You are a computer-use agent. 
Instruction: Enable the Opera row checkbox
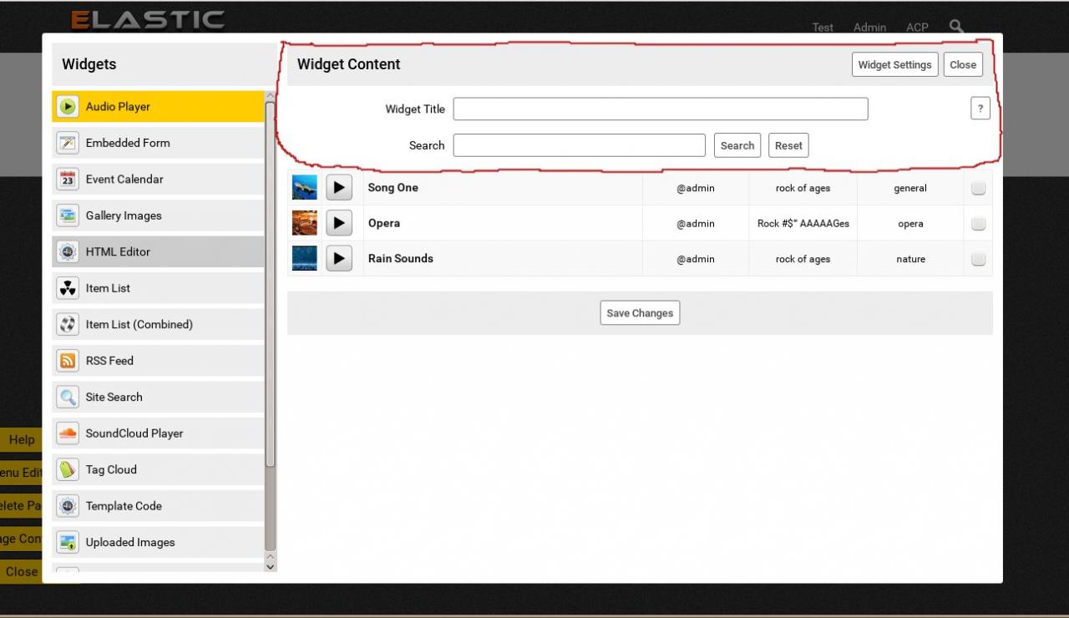978,224
